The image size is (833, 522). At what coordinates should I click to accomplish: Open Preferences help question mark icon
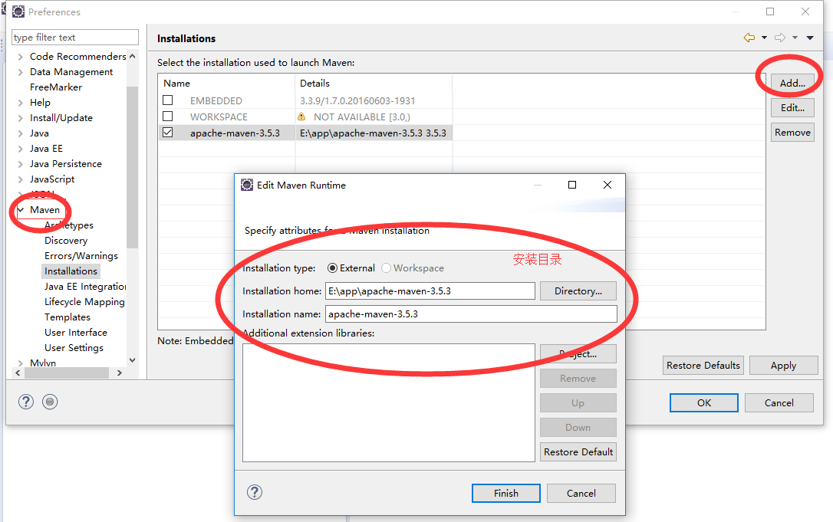coord(26,402)
